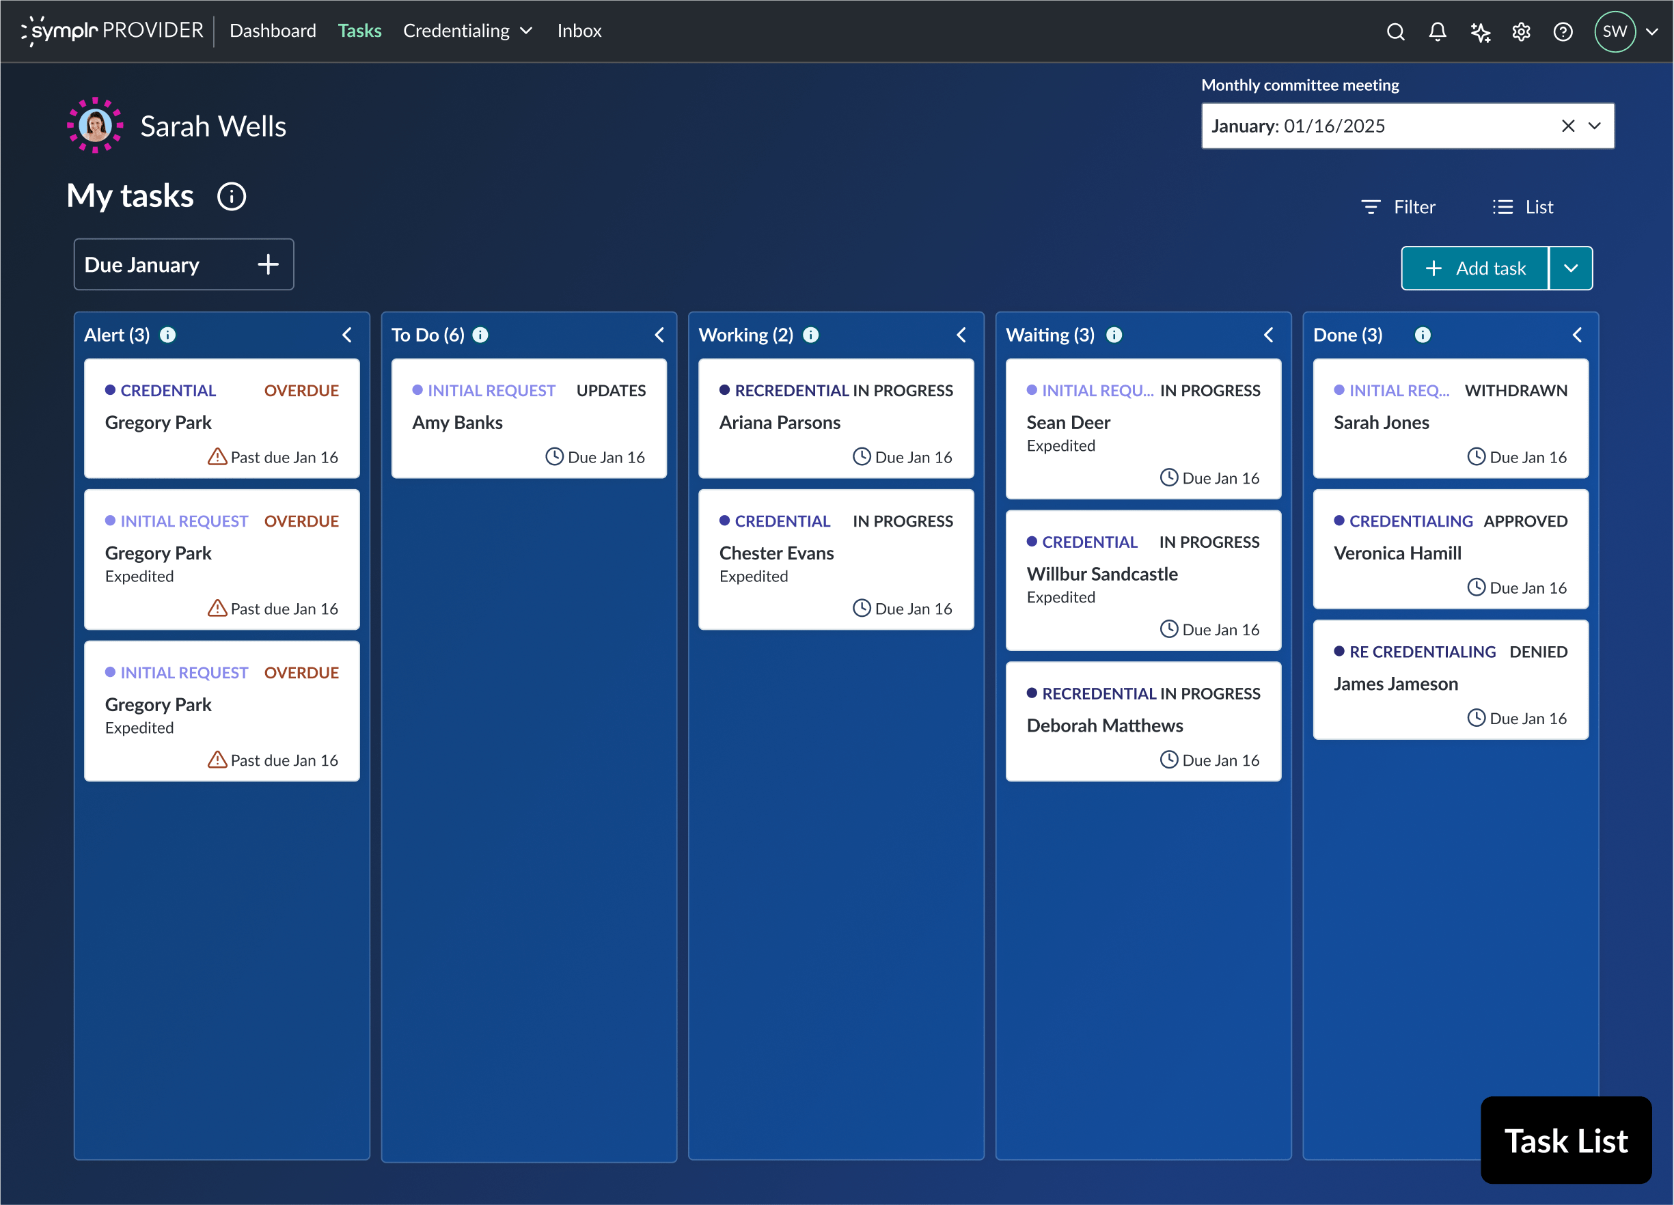Click the Add task button
The height and width of the screenshot is (1205, 1674).
click(x=1474, y=267)
